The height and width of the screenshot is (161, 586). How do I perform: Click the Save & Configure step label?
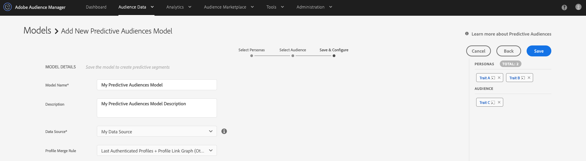pos(334,50)
